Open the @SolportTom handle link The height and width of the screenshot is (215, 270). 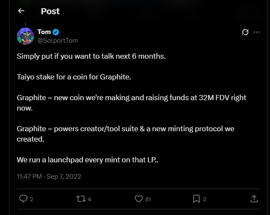coord(58,40)
